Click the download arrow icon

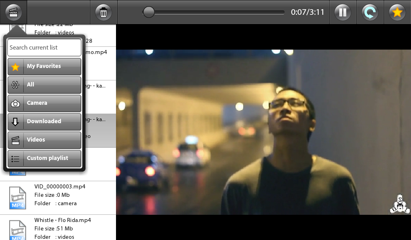point(15,122)
